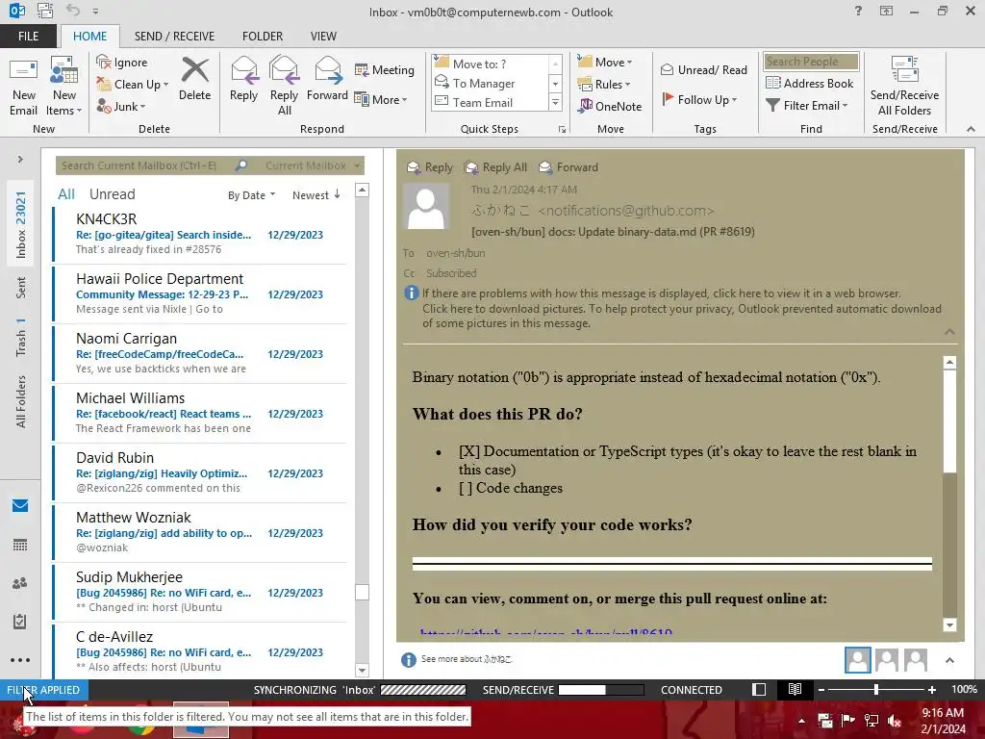Toggle the Newest sort order
The width and height of the screenshot is (985, 739).
coord(316,195)
